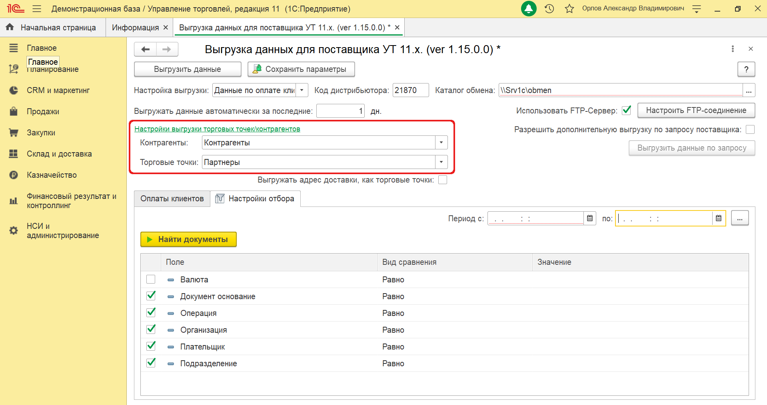Open Финансовый результат chart icon

point(14,201)
